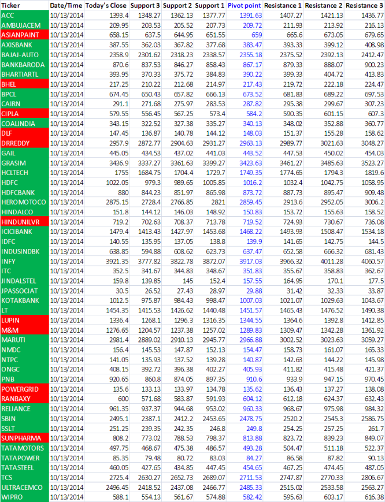Image resolution: width=385 pixels, height=502 pixels.
Task: Select the Ticker column header
Action: [25, 5]
